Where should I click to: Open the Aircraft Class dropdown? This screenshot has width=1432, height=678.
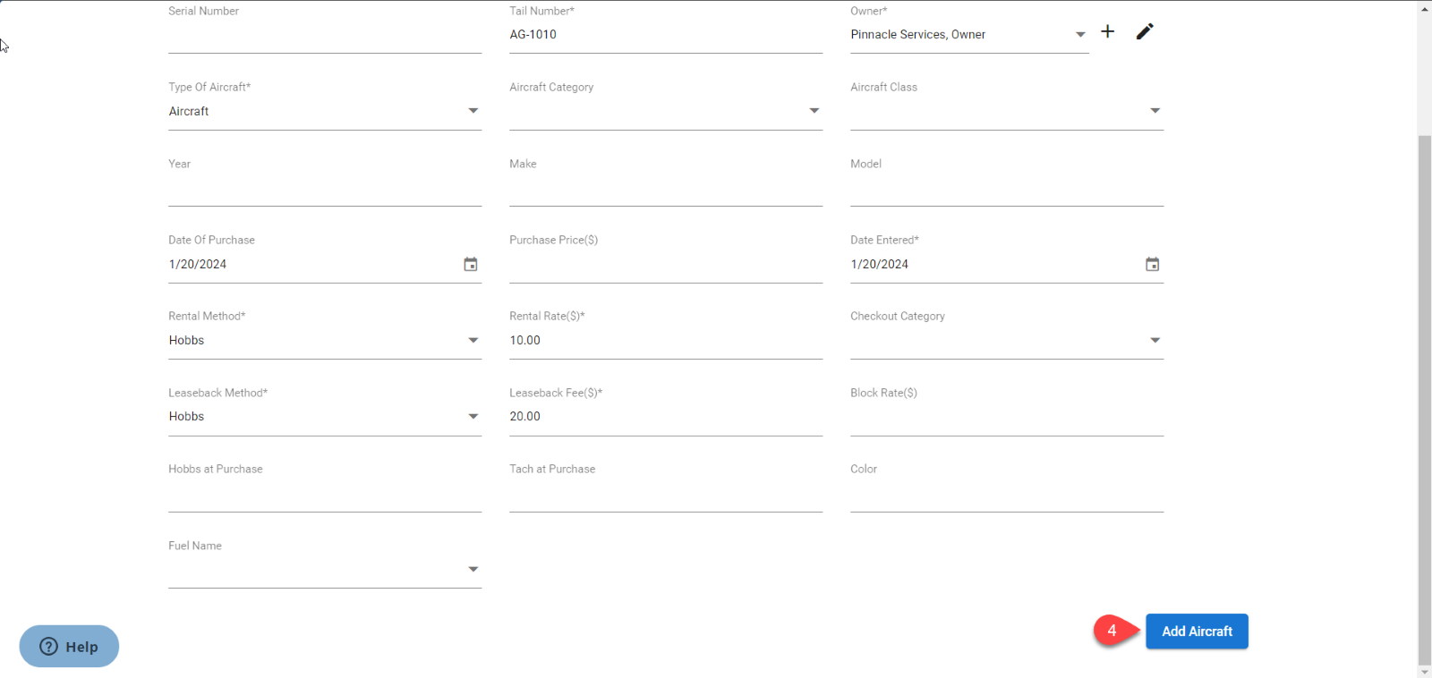coord(1155,111)
